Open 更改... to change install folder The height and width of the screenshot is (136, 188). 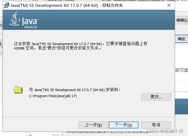click(x=156, y=97)
